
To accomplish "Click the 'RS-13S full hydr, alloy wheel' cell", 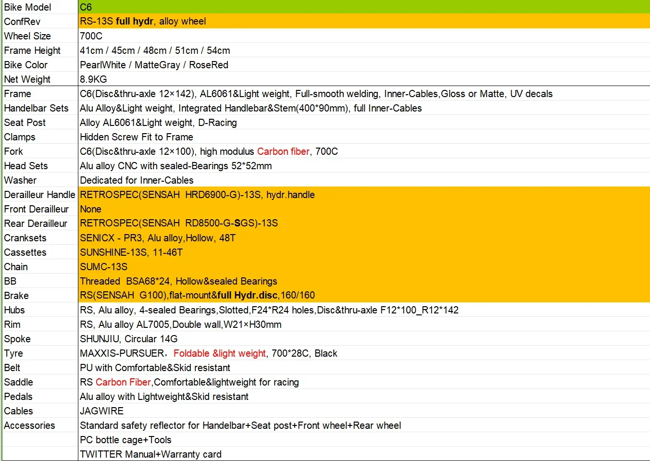I will click(x=364, y=21).
